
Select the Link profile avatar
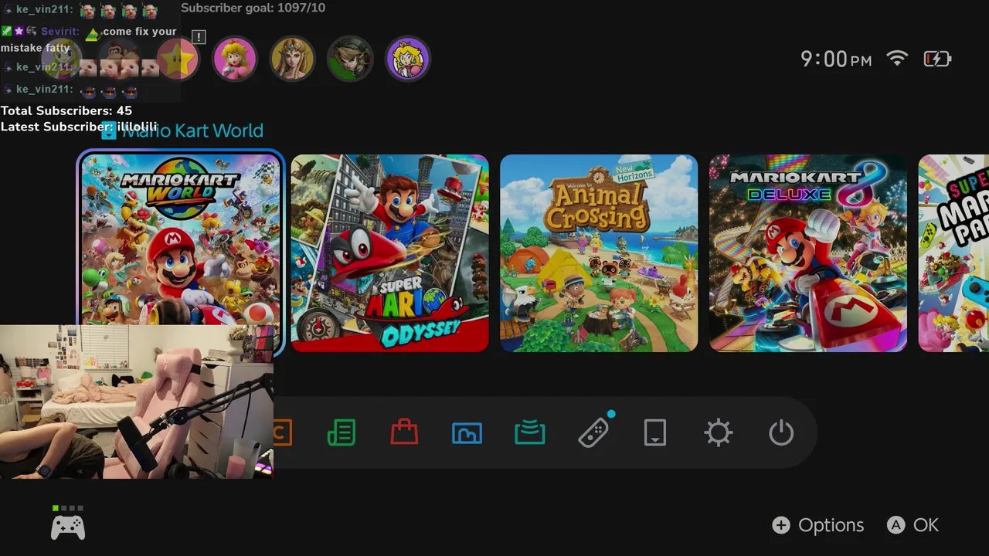click(350, 59)
